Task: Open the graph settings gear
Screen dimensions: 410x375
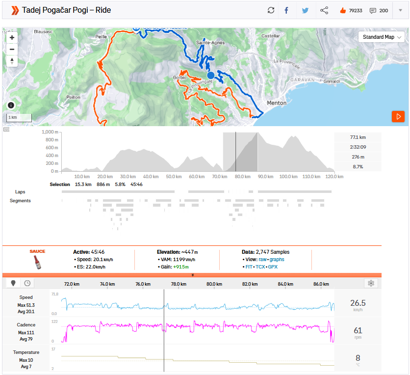Action: (x=371, y=283)
